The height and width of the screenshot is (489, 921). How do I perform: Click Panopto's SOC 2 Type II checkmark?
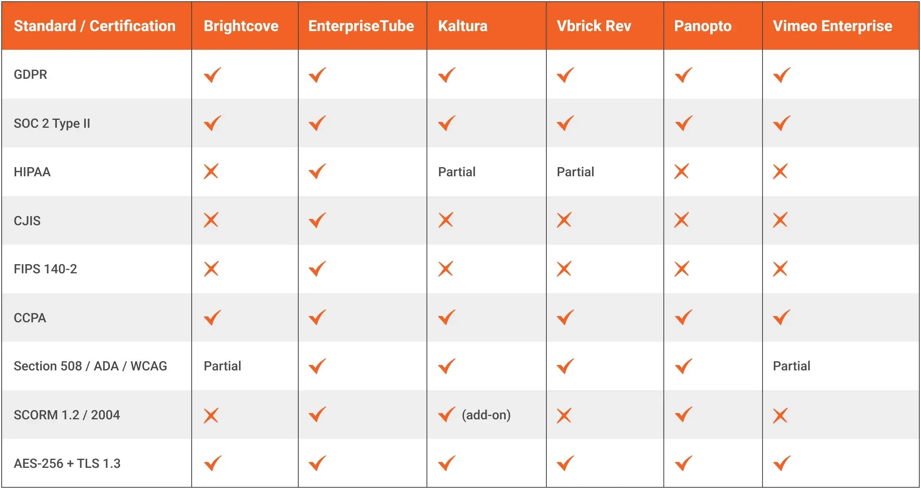pyautogui.click(x=684, y=123)
